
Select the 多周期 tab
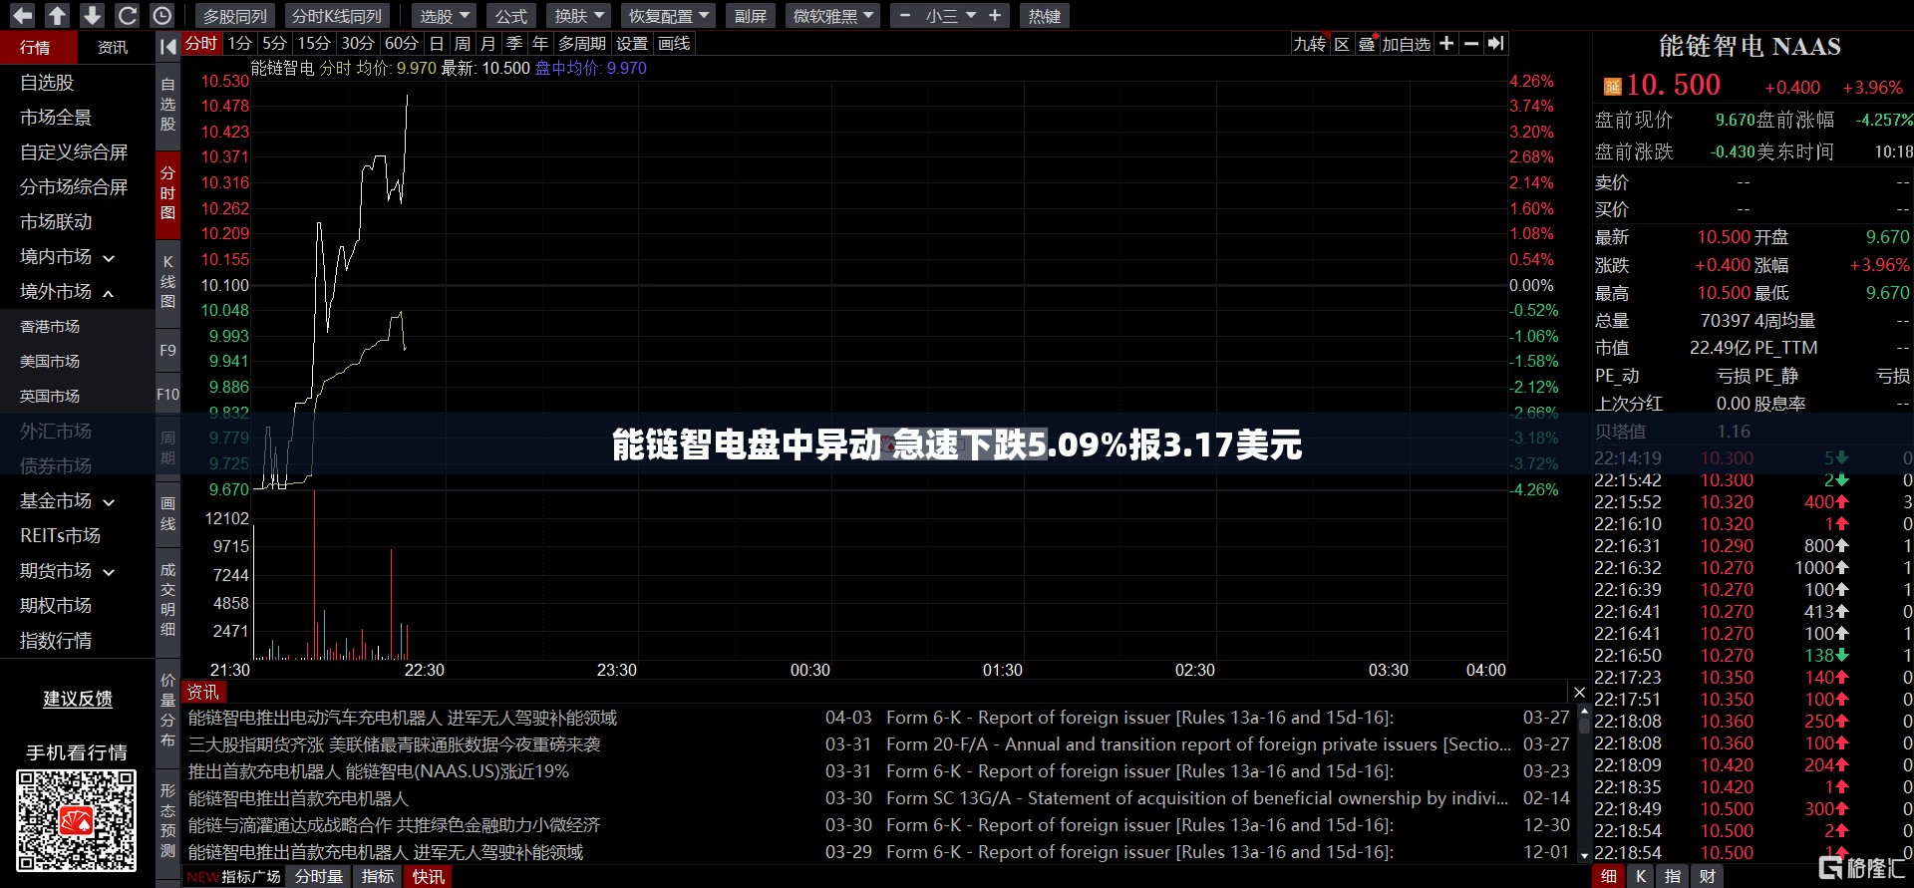click(x=582, y=44)
